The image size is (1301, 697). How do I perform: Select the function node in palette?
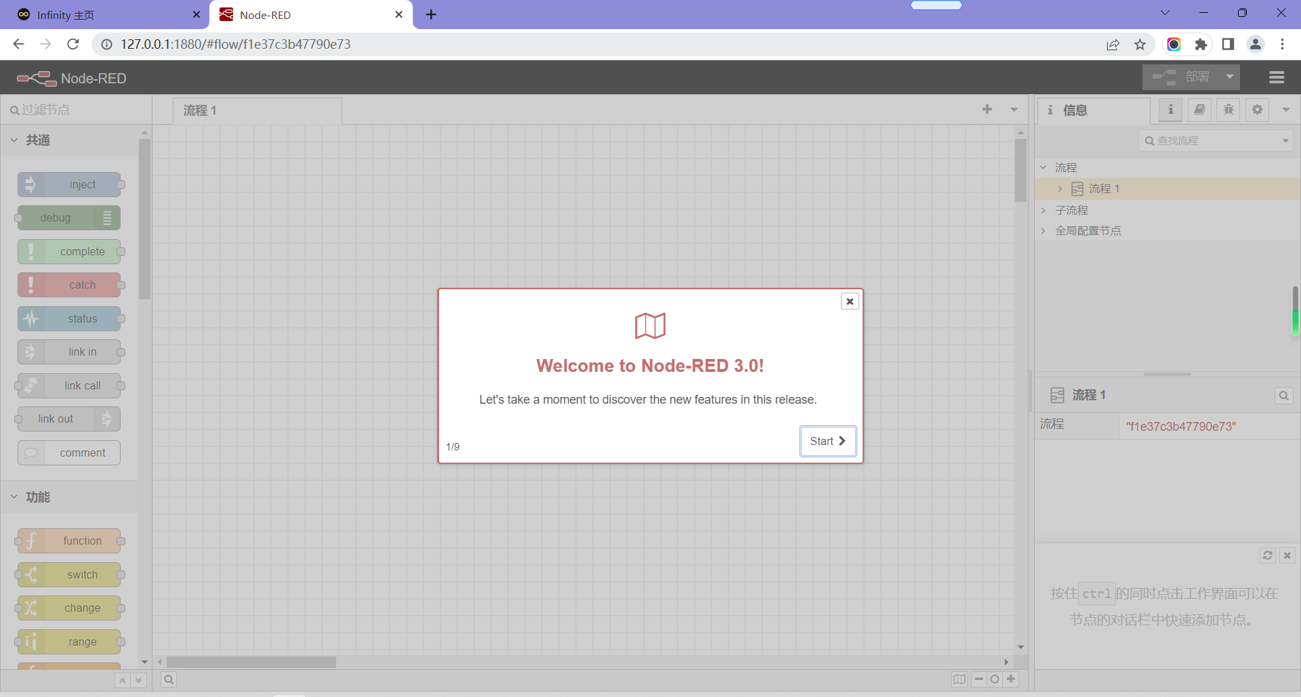(69, 541)
